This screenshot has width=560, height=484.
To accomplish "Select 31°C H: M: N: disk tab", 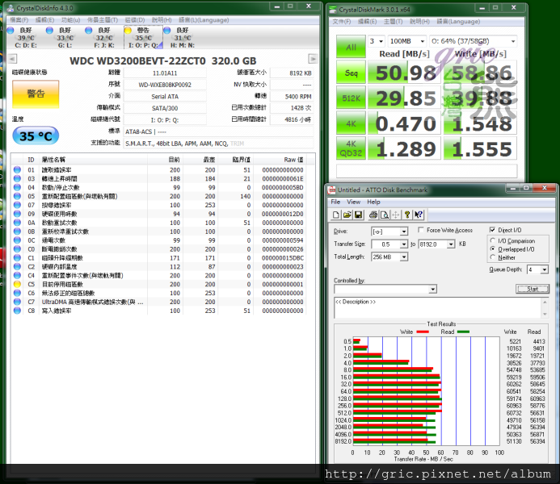I will pyautogui.click(x=182, y=37).
